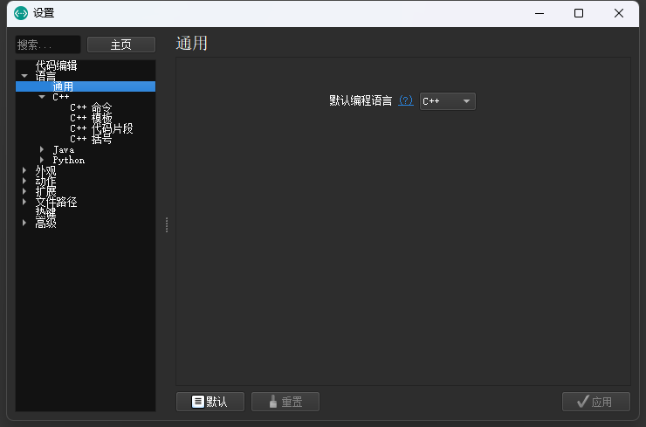This screenshot has height=427, width=646.
Task: Open the (?) help link for 默认编程语言
Action: (406, 101)
